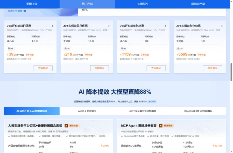
Task: Click the flame badge icon beside 大模型服务平台百炼
Action: (66, 126)
